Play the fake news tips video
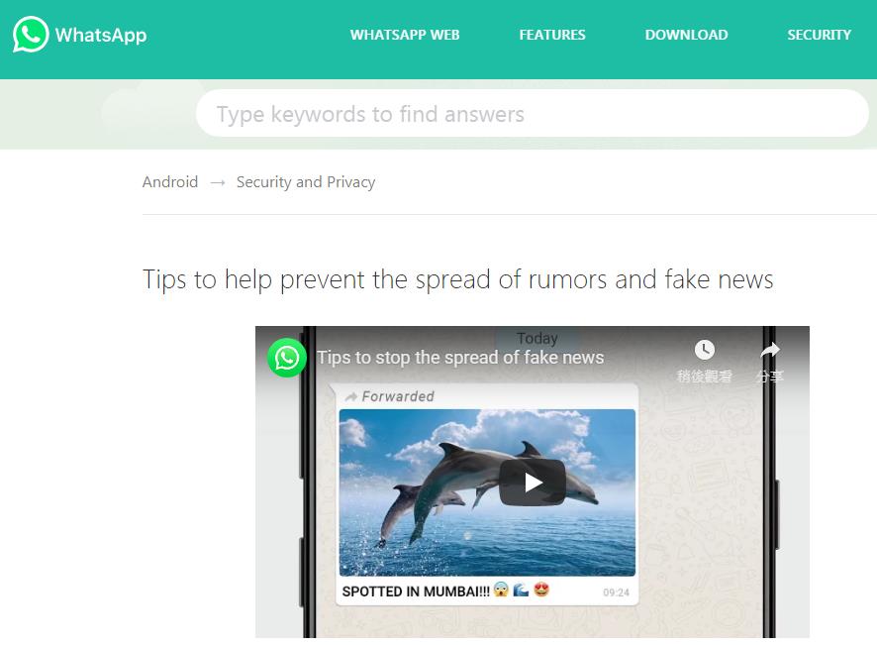The image size is (877, 646). pos(532,482)
